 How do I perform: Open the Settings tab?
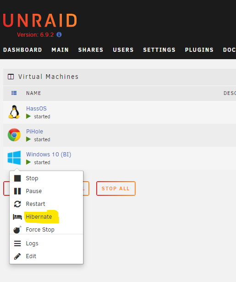point(159,50)
